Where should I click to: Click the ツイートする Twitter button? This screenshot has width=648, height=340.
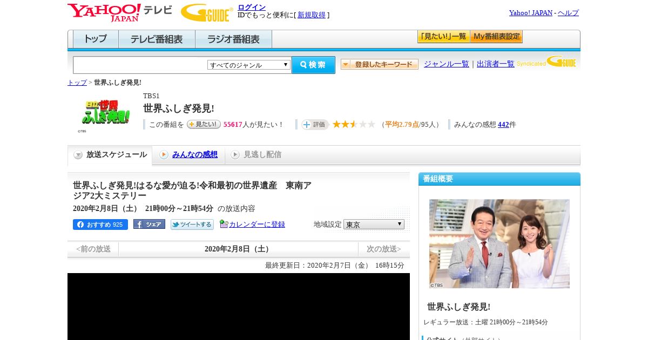point(192,225)
